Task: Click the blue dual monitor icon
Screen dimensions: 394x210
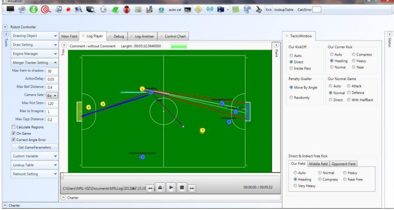Action: point(221,9)
